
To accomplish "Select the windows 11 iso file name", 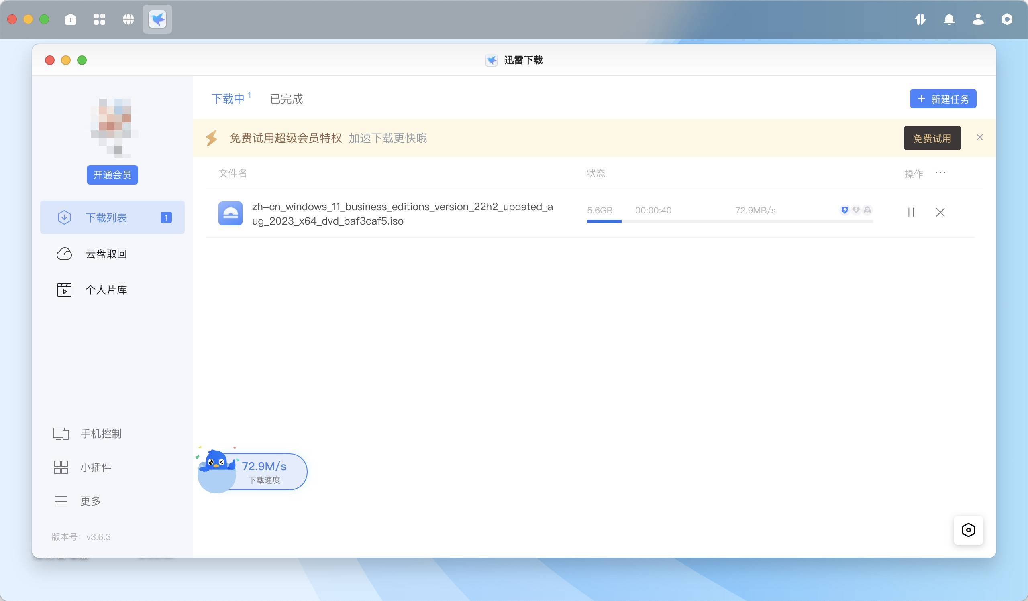I will pos(402,213).
